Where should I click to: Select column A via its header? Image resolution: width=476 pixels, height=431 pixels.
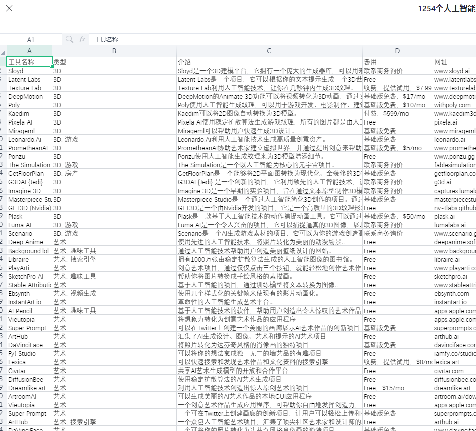tap(29, 51)
